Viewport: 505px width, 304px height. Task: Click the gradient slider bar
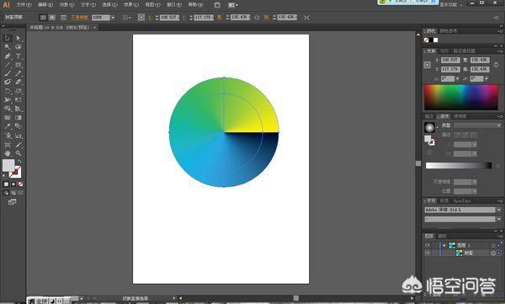click(459, 165)
